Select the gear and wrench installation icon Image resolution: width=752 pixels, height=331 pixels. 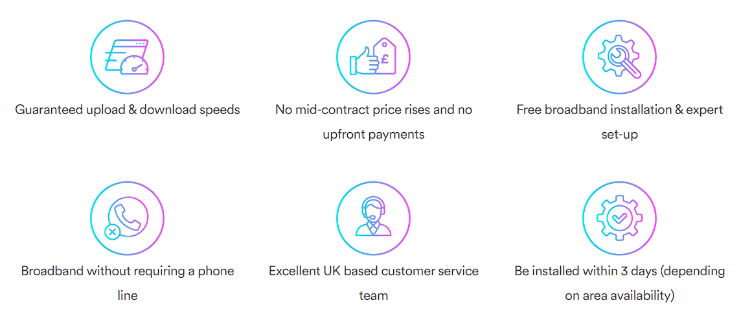(619, 57)
